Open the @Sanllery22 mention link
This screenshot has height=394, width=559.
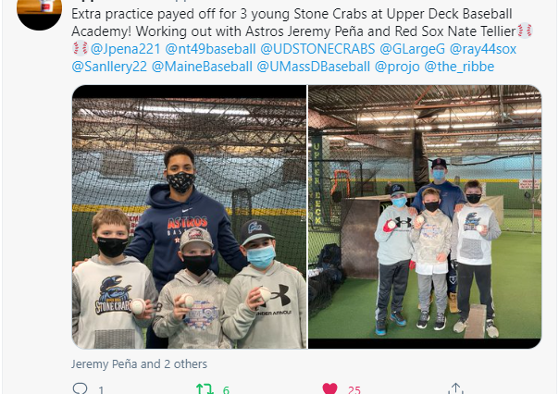(x=109, y=67)
